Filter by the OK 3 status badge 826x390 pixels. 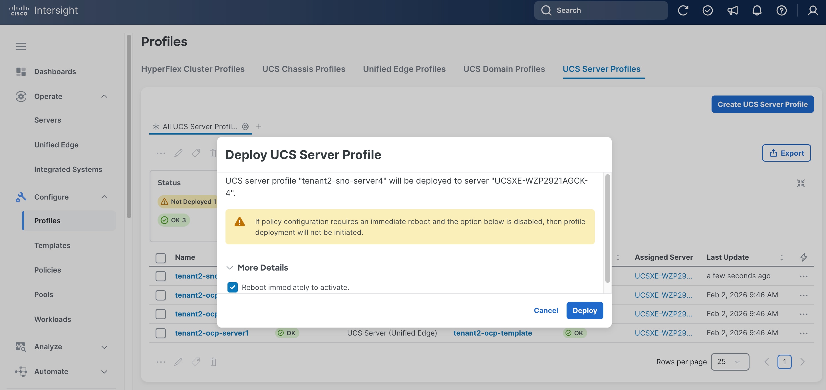pos(174,220)
